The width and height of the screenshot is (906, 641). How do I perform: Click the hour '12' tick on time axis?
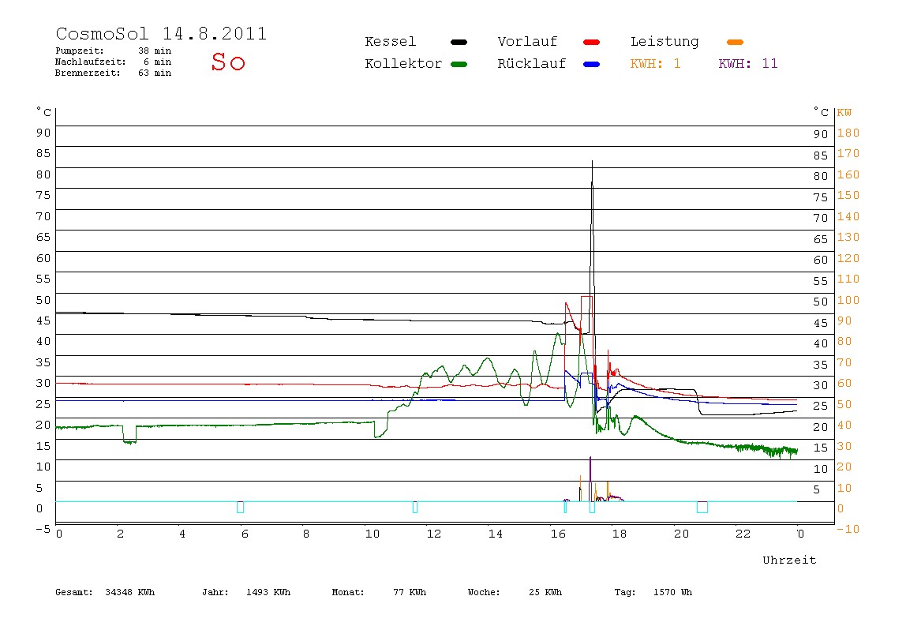coord(434,534)
